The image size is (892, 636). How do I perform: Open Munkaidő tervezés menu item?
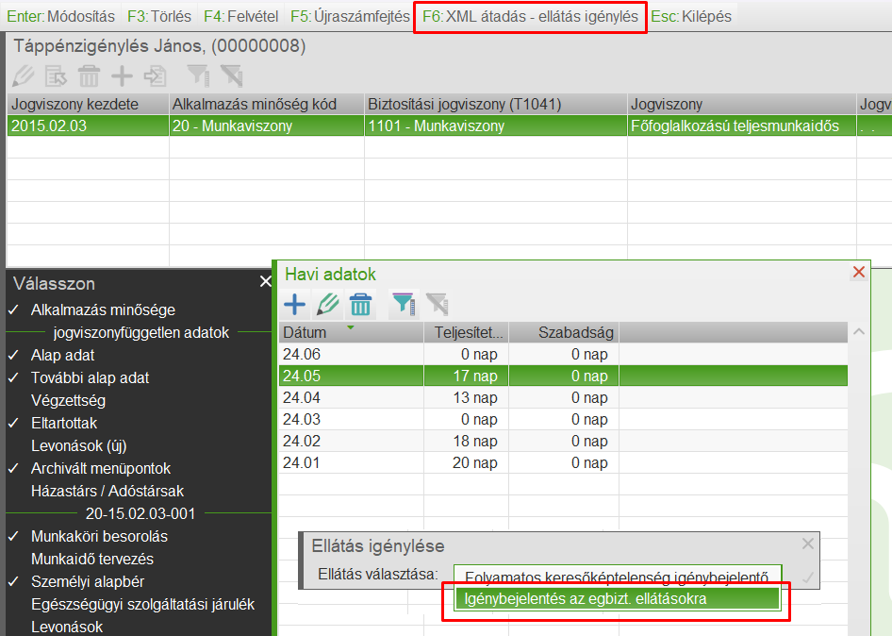(92, 560)
